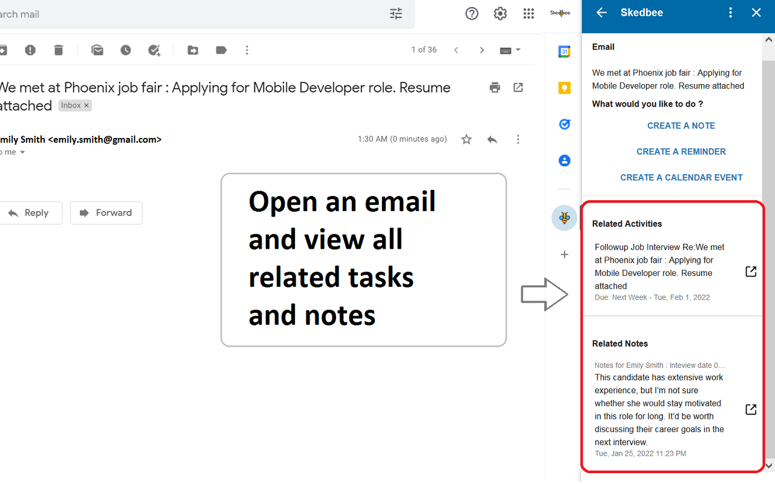The height and width of the screenshot is (484, 775).
Task: Reply using arrow icon beside star
Action: 492,140
